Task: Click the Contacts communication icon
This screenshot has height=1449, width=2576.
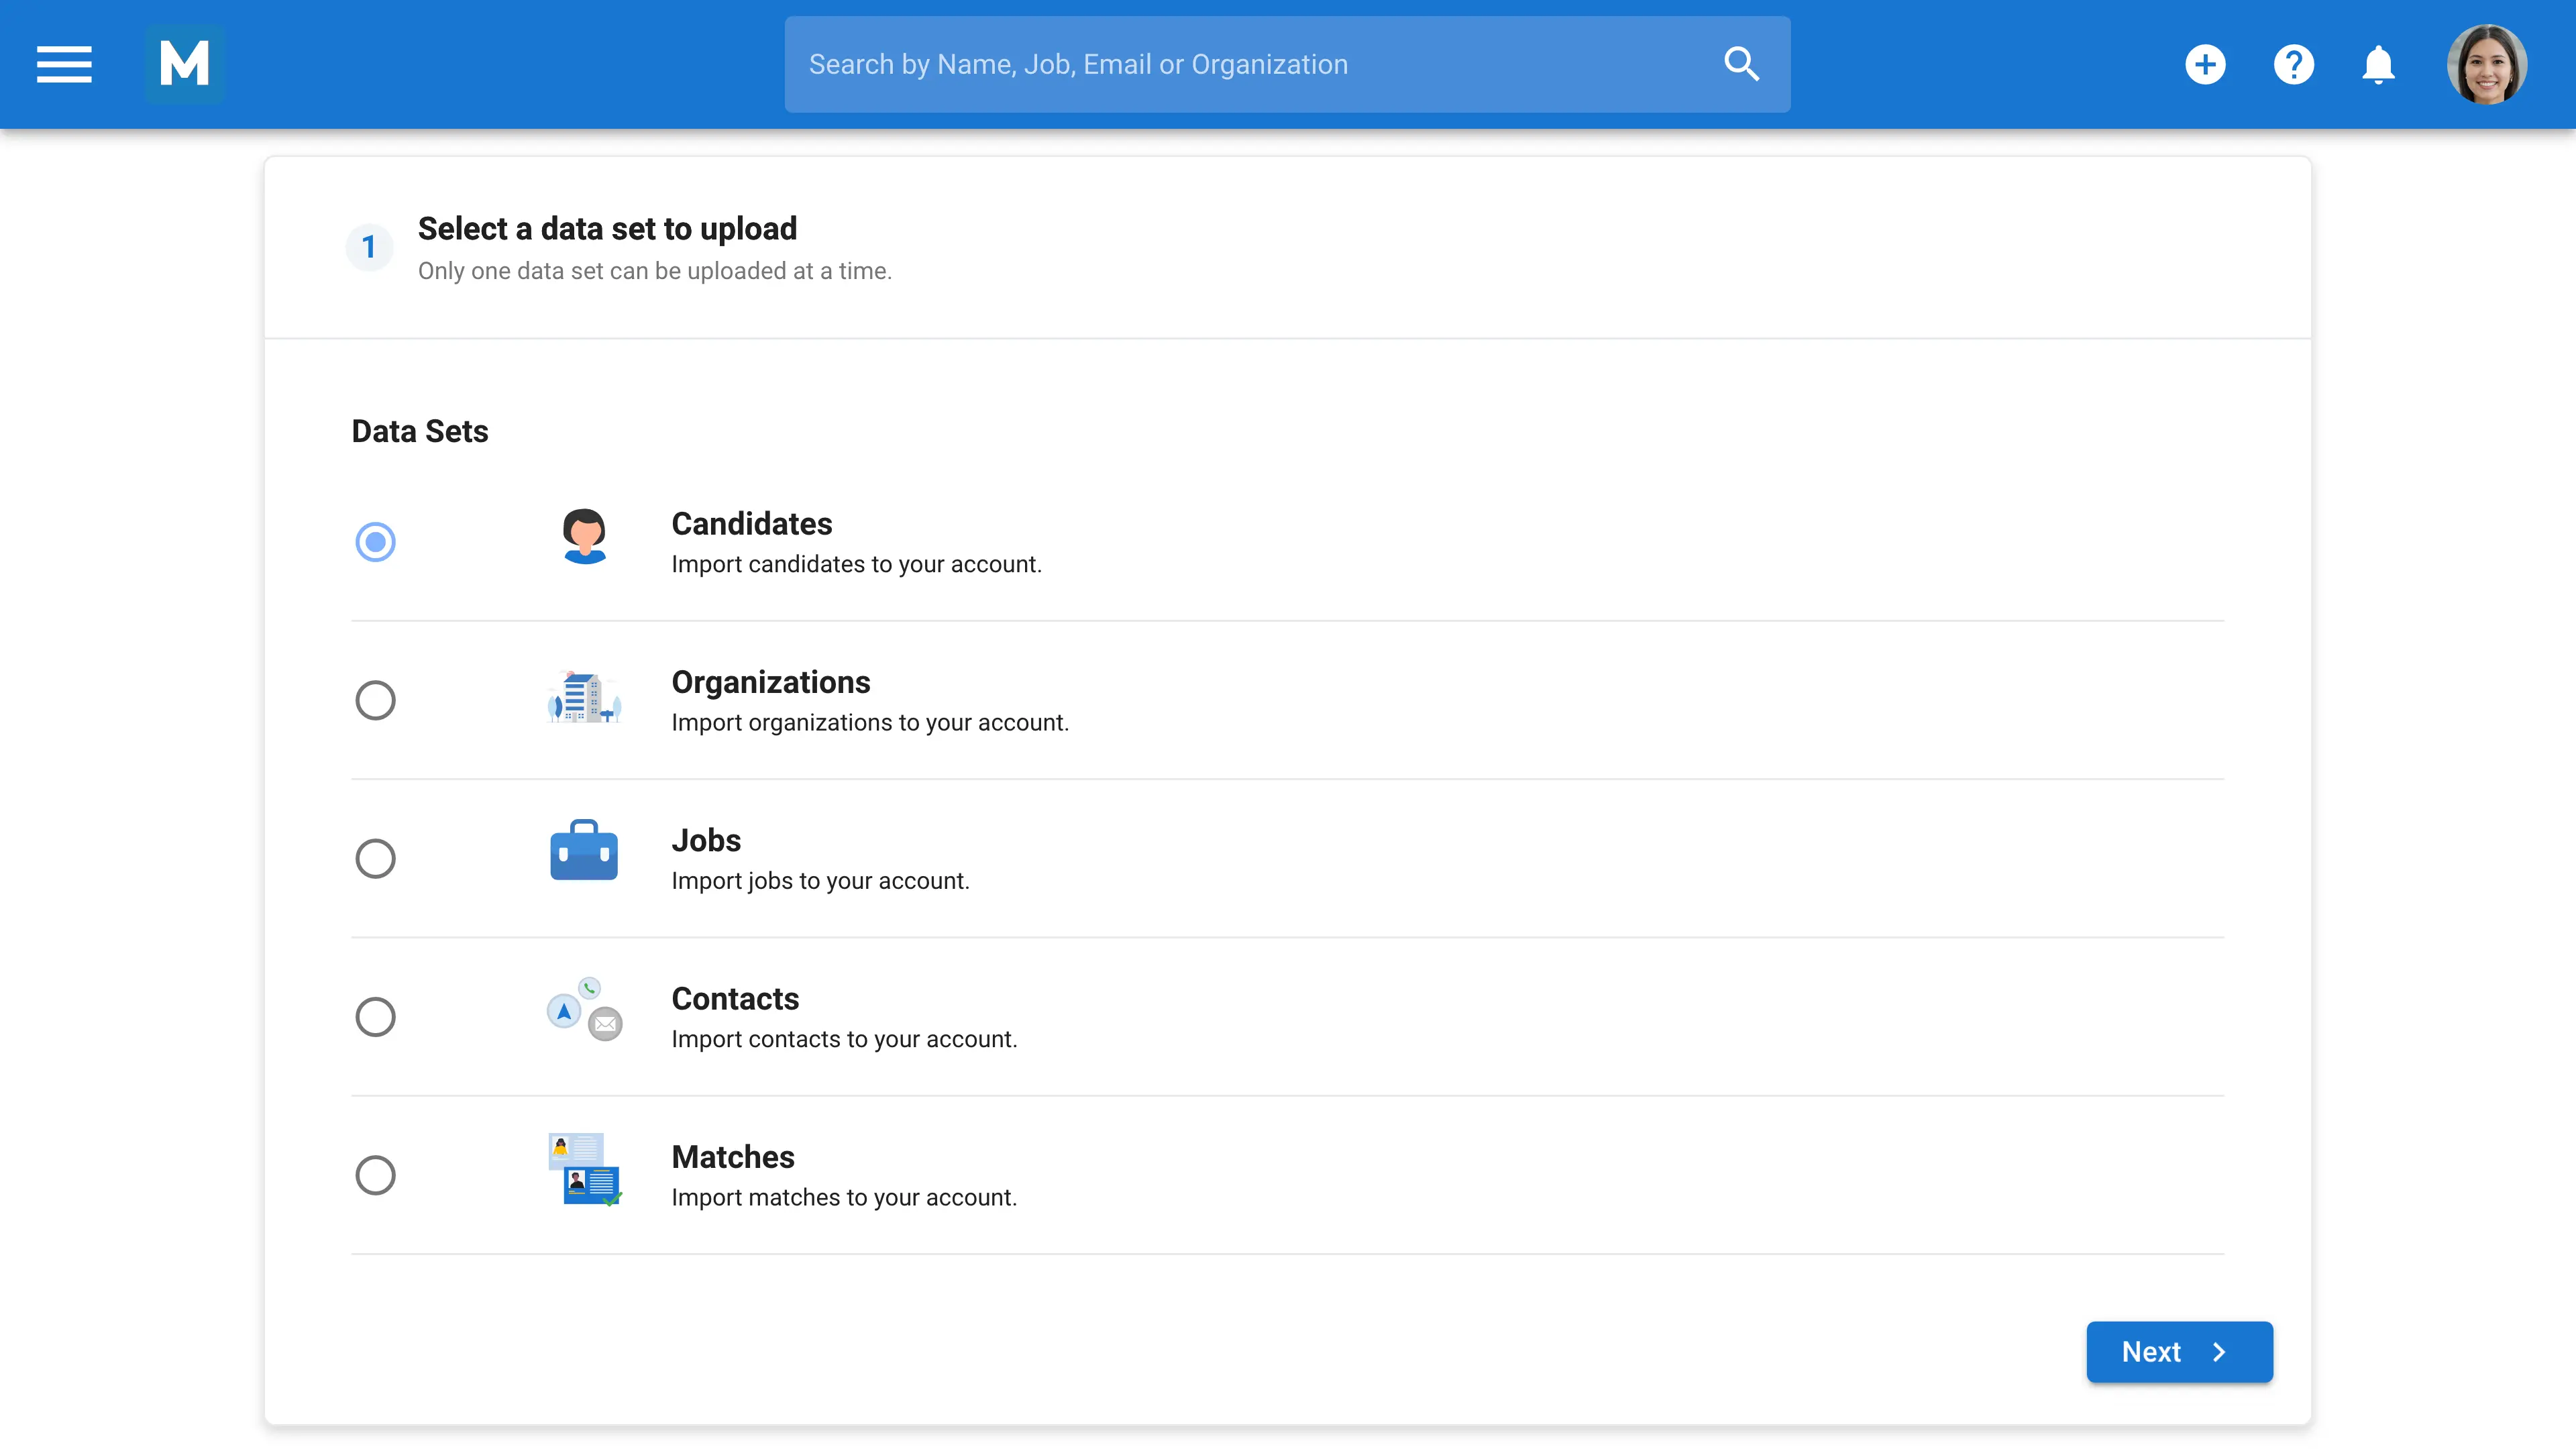Action: pyautogui.click(x=584, y=1010)
